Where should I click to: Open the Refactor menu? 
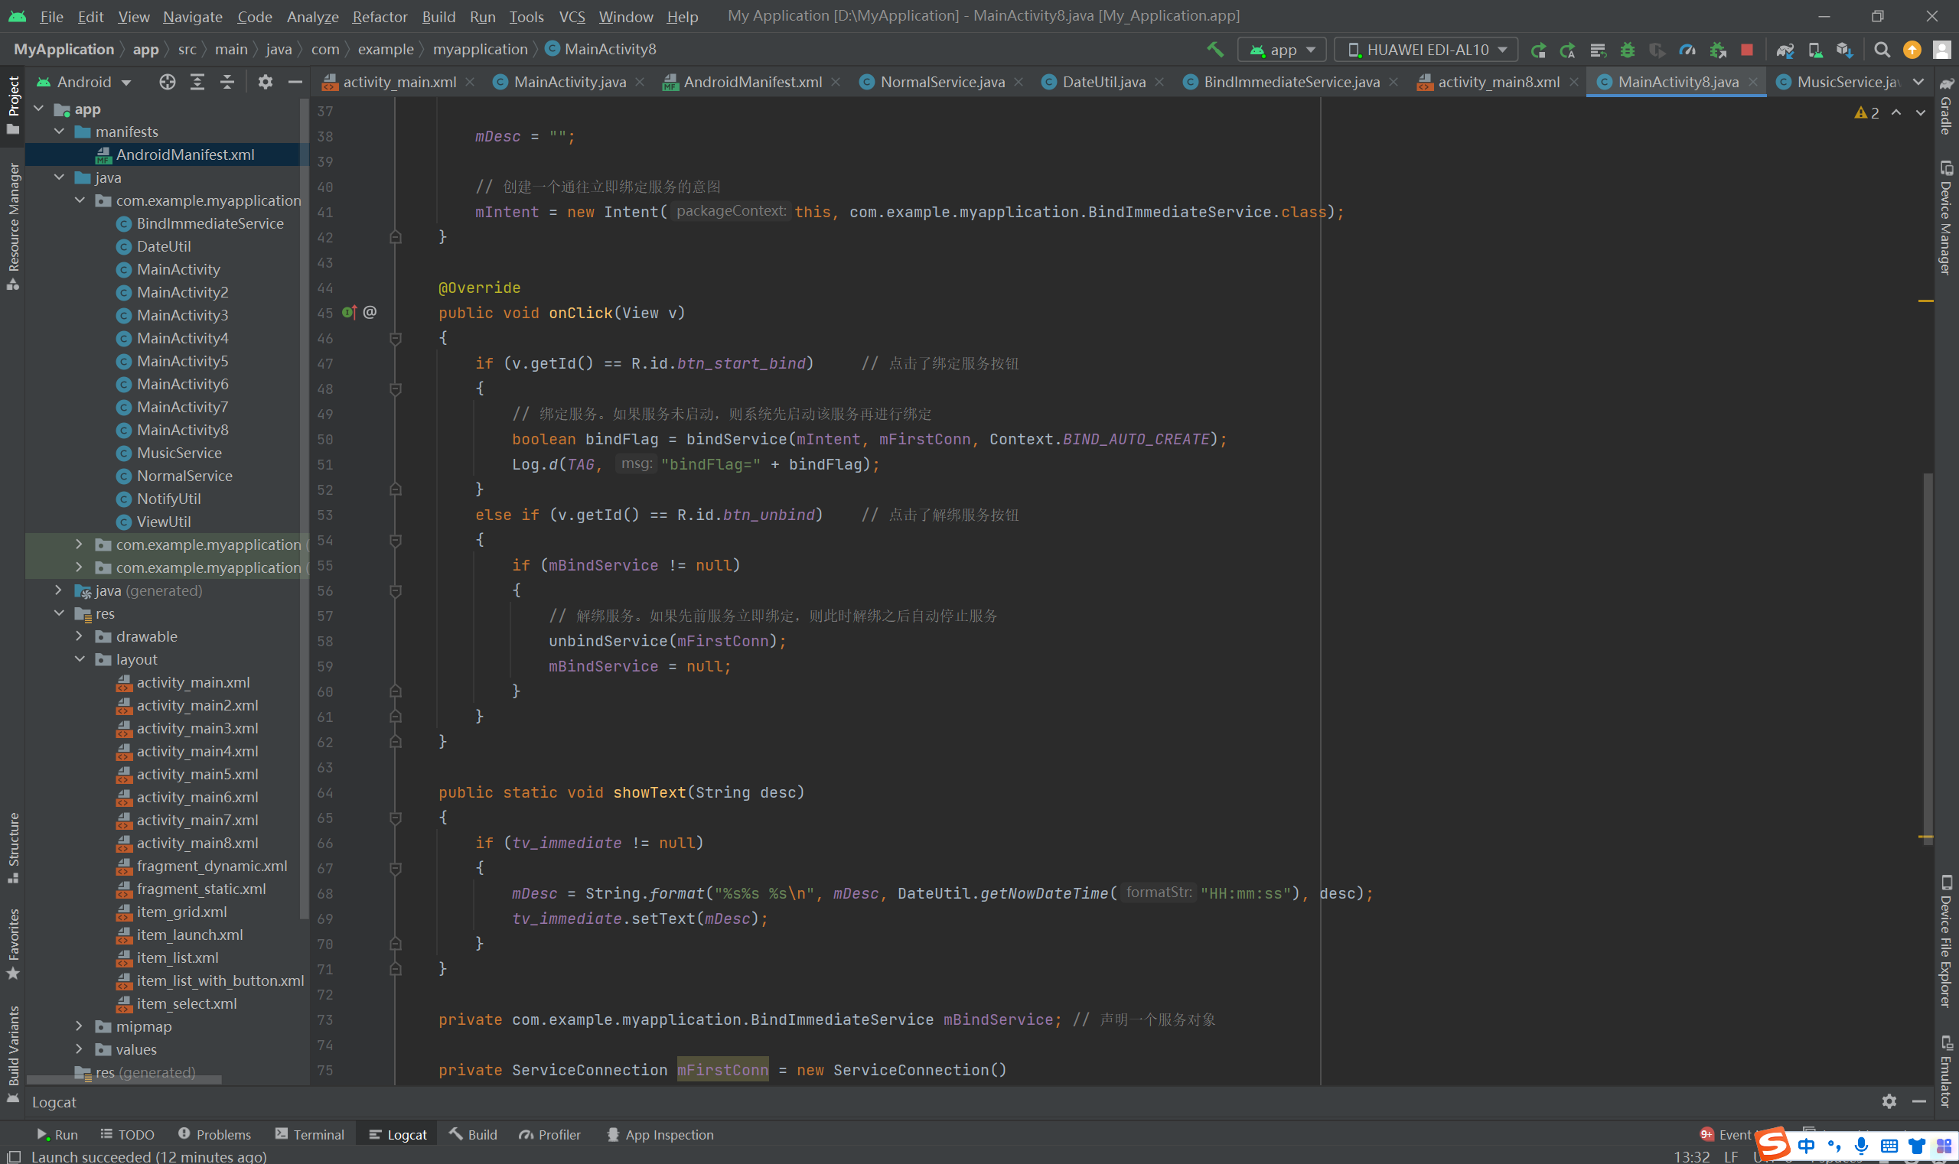[x=379, y=17]
